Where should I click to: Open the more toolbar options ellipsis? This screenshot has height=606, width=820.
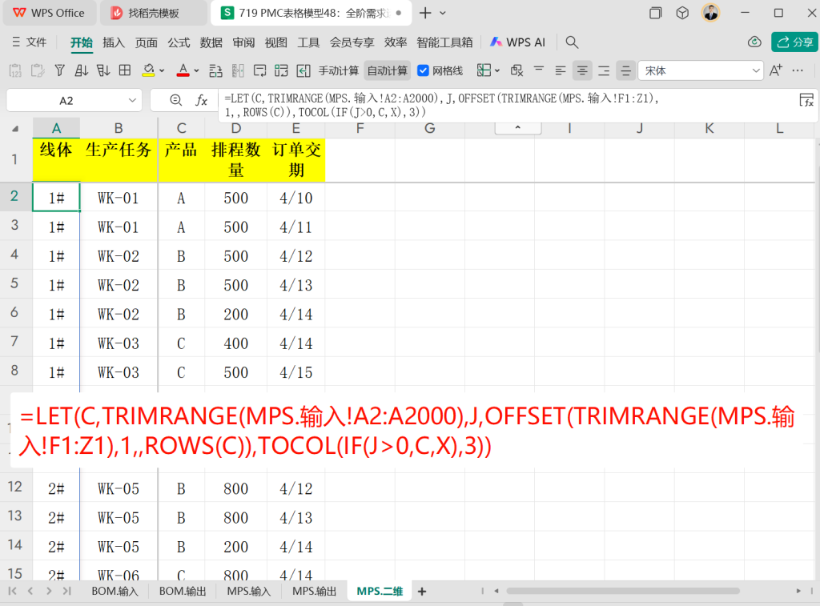pyautogui.click(x=798, y=70)
